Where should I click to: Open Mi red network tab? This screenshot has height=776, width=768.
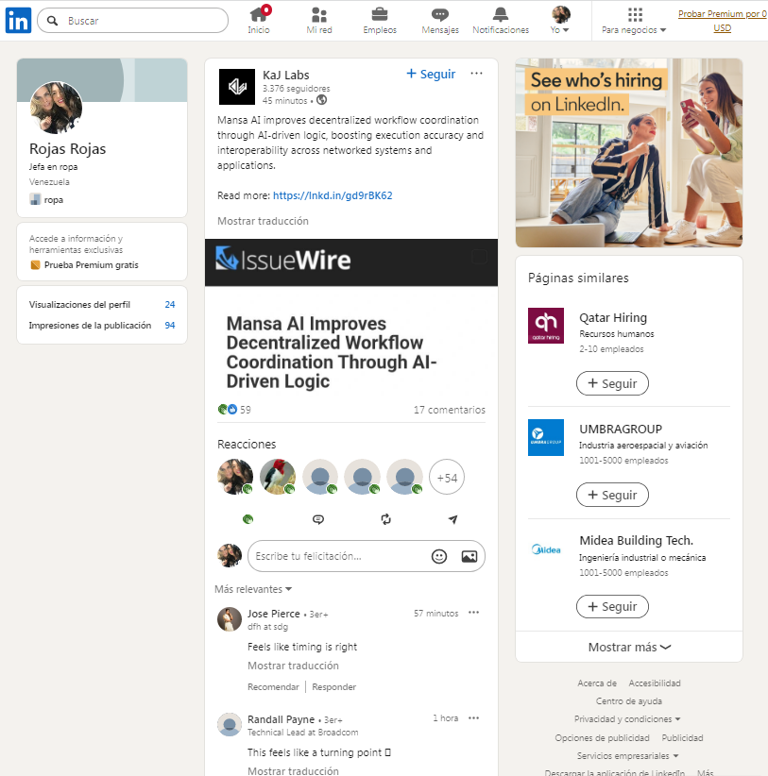[x=319, y=20]
